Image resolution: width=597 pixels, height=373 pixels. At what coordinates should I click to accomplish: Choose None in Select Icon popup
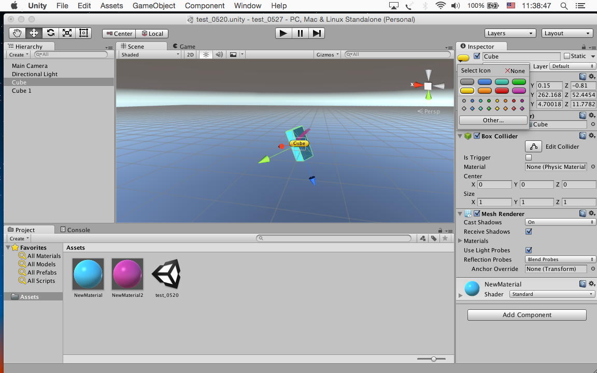point(515,71)
